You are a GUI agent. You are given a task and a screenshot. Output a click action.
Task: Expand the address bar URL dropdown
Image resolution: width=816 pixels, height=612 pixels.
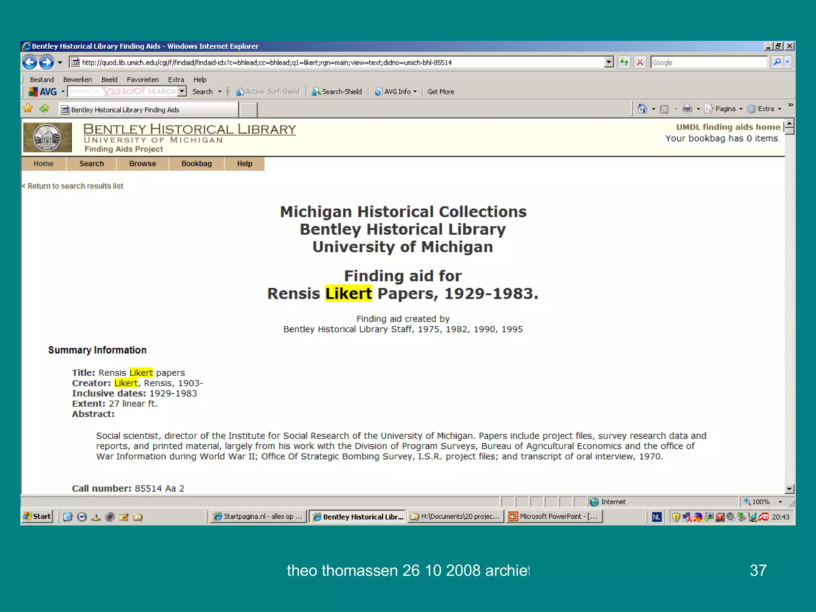pyautogui.click(x=609, y=62)
